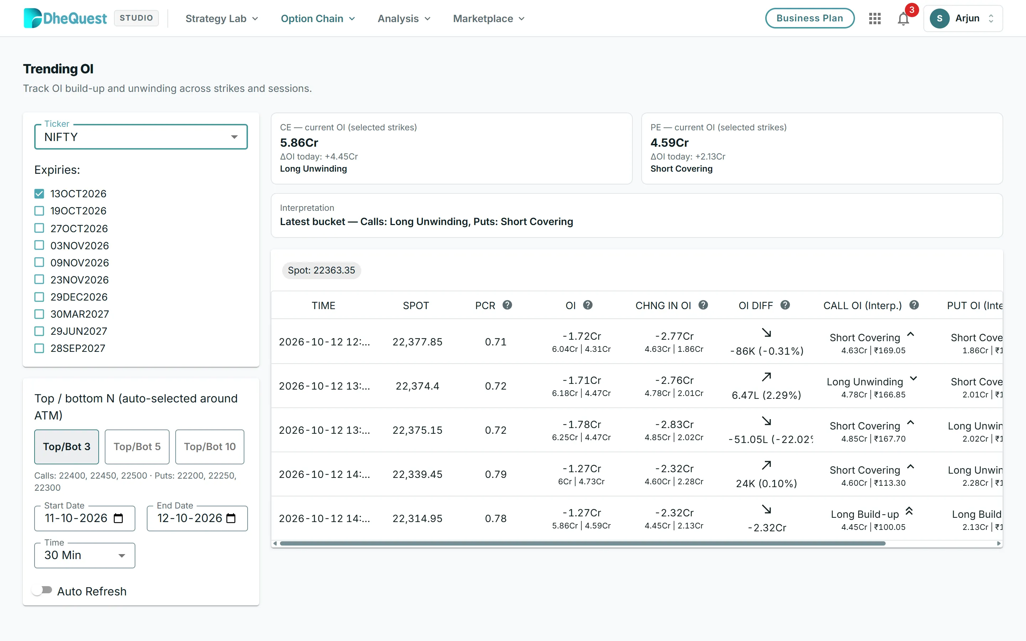
Task: Open the Ticker NIFTY dropdown
Action: 141,137
